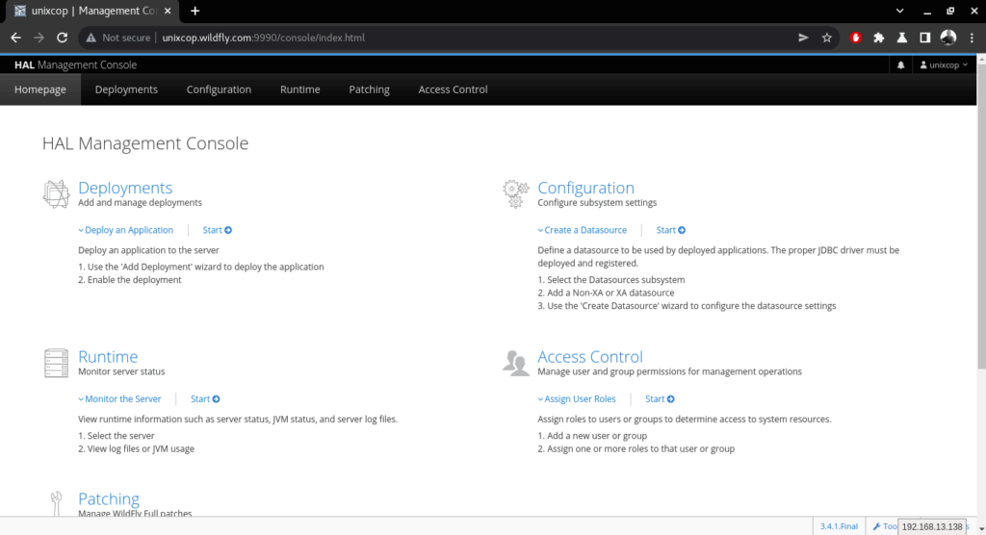Click 'Add and manage deployments' text

[141, 202]
